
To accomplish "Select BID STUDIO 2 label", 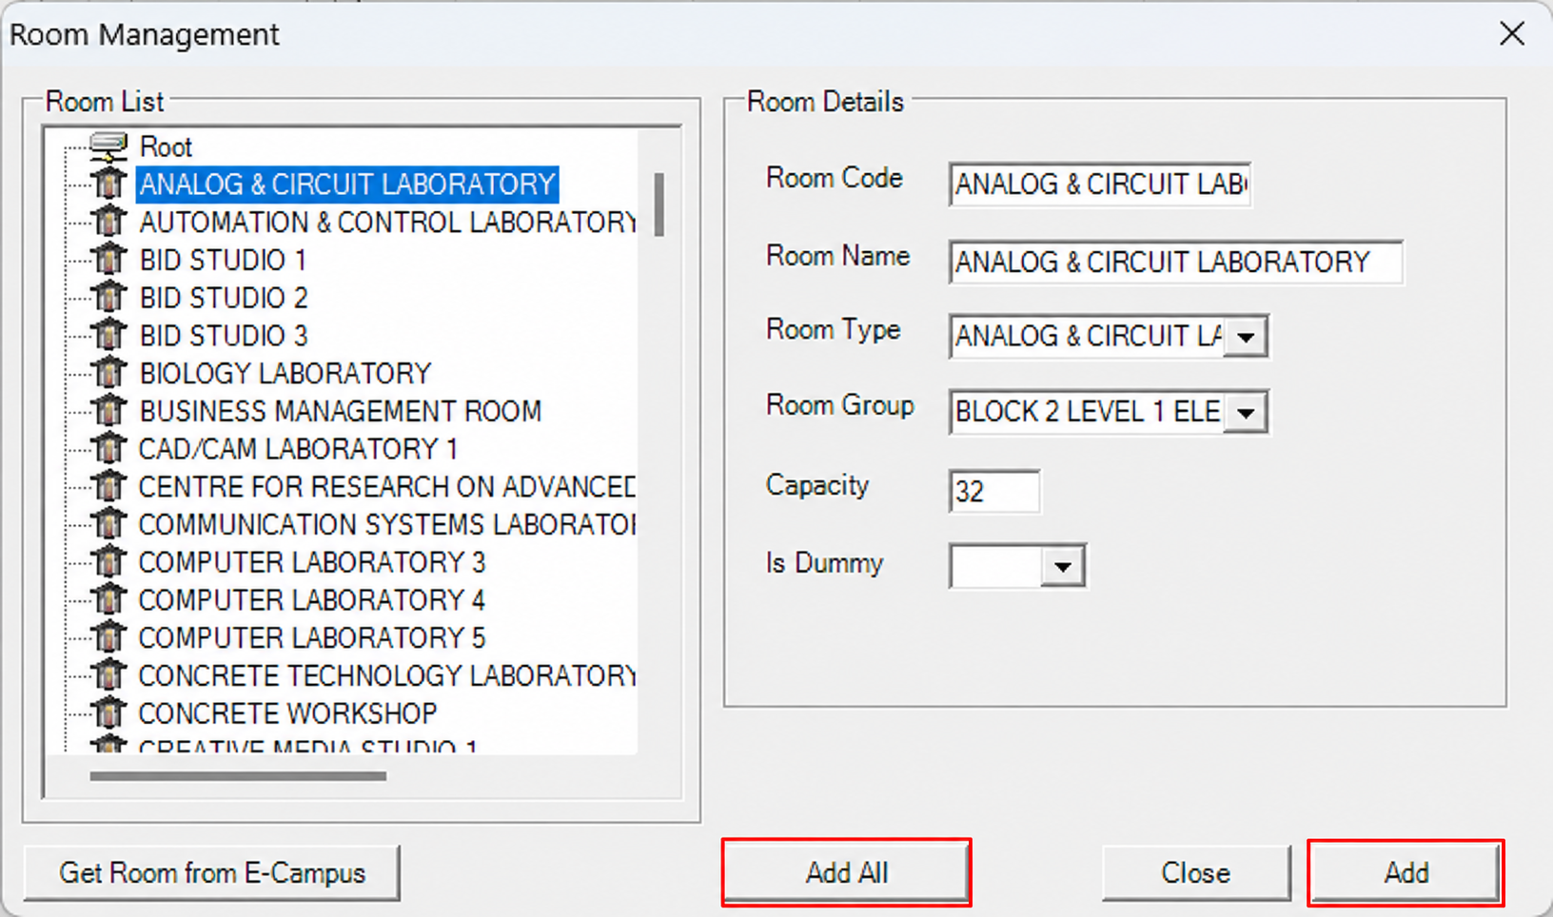I will click(x=224, y=298).
